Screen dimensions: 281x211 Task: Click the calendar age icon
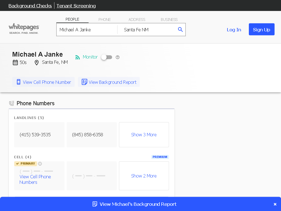pos(15,62)
